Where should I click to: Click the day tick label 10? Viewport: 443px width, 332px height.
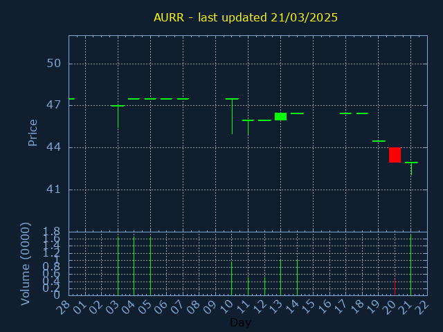point(226,307)
